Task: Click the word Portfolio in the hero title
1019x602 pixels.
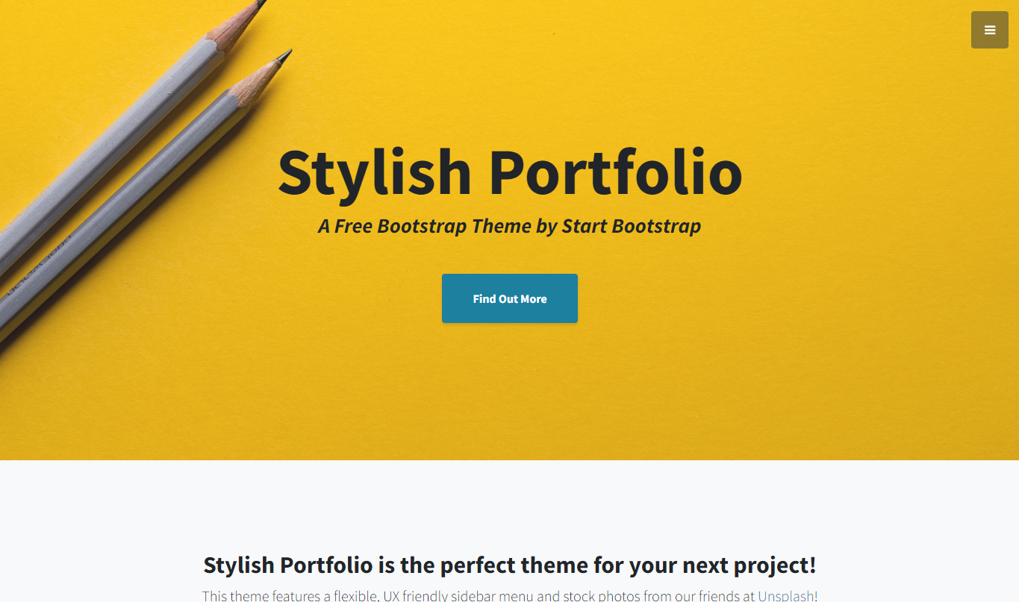Action: click(x=615, y=172)
